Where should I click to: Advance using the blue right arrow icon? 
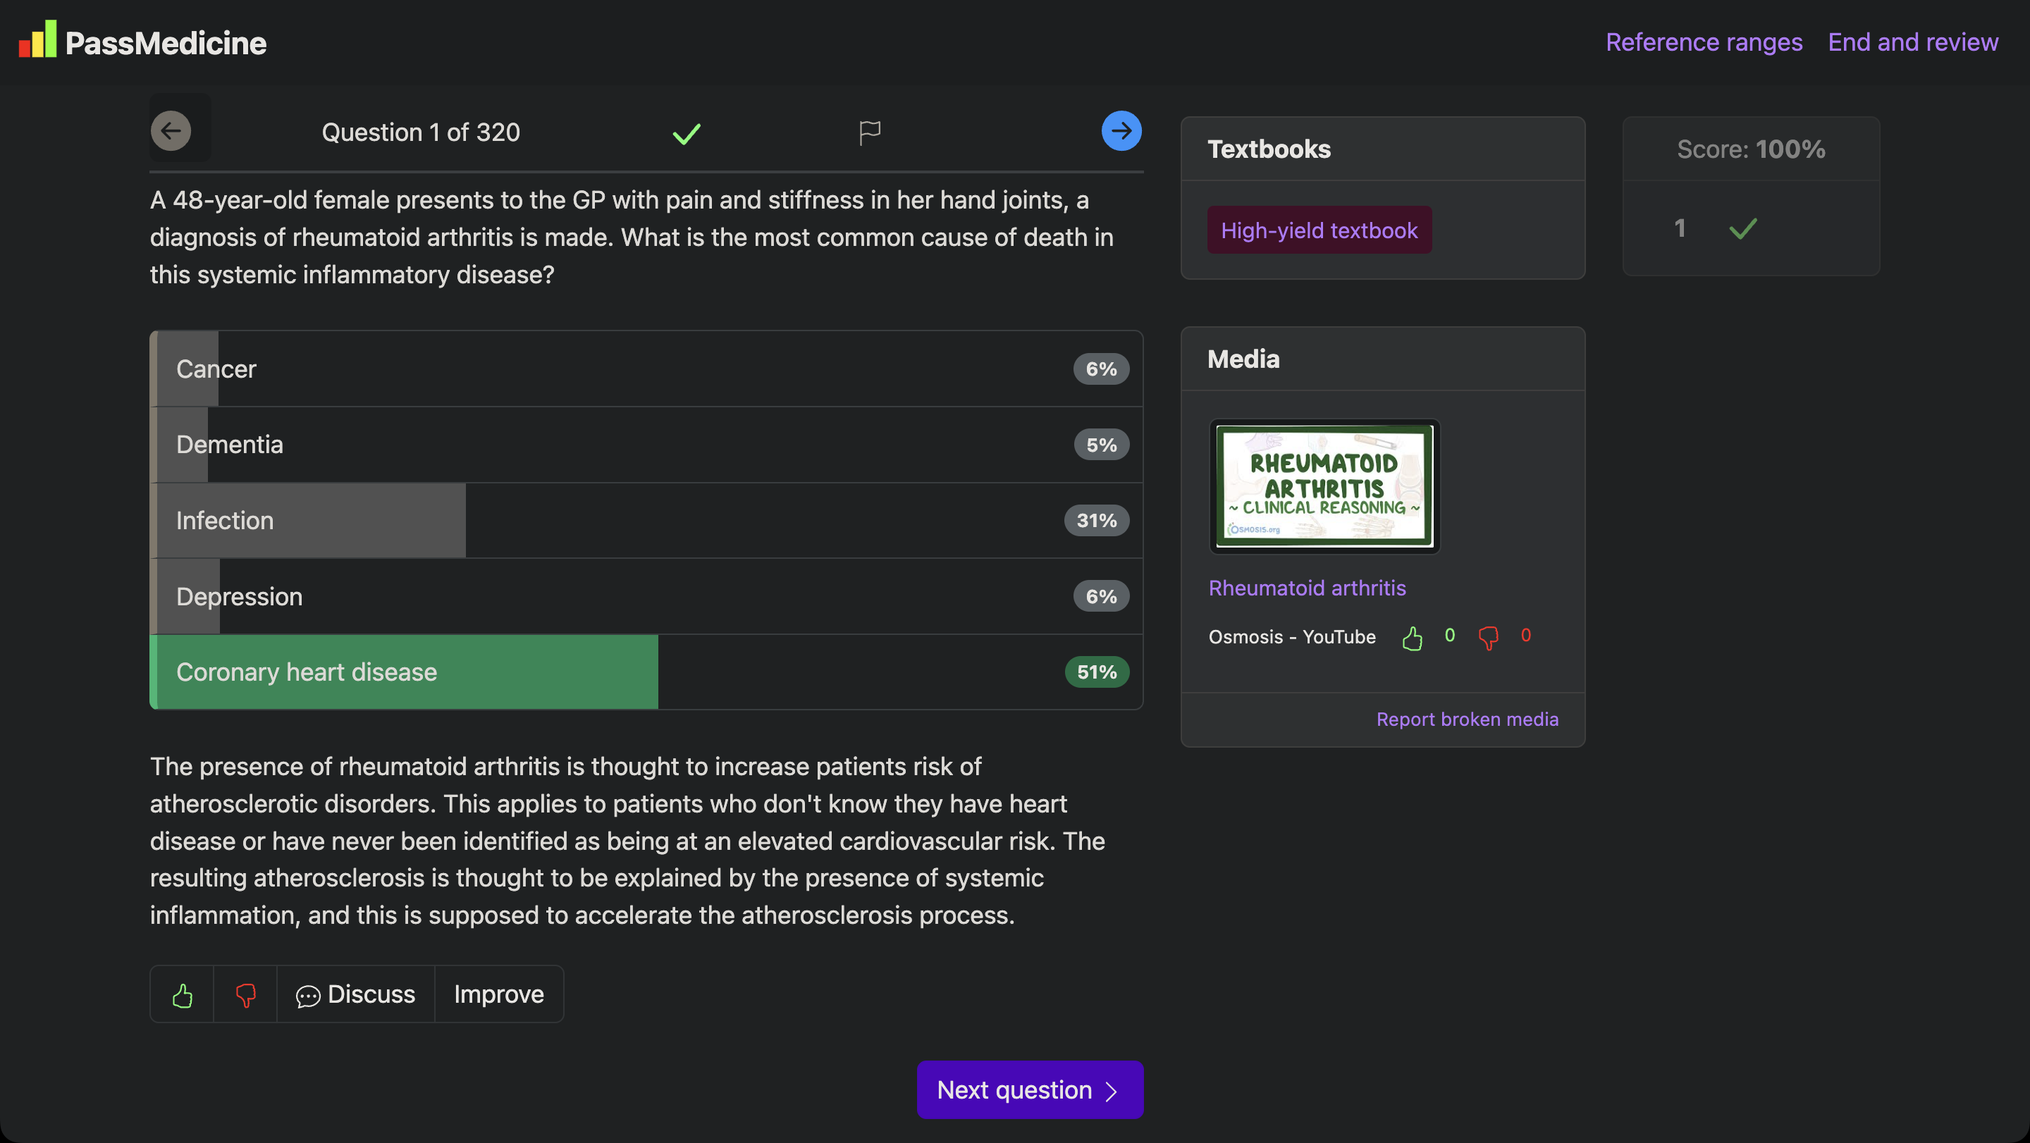tap(1121, 131)
